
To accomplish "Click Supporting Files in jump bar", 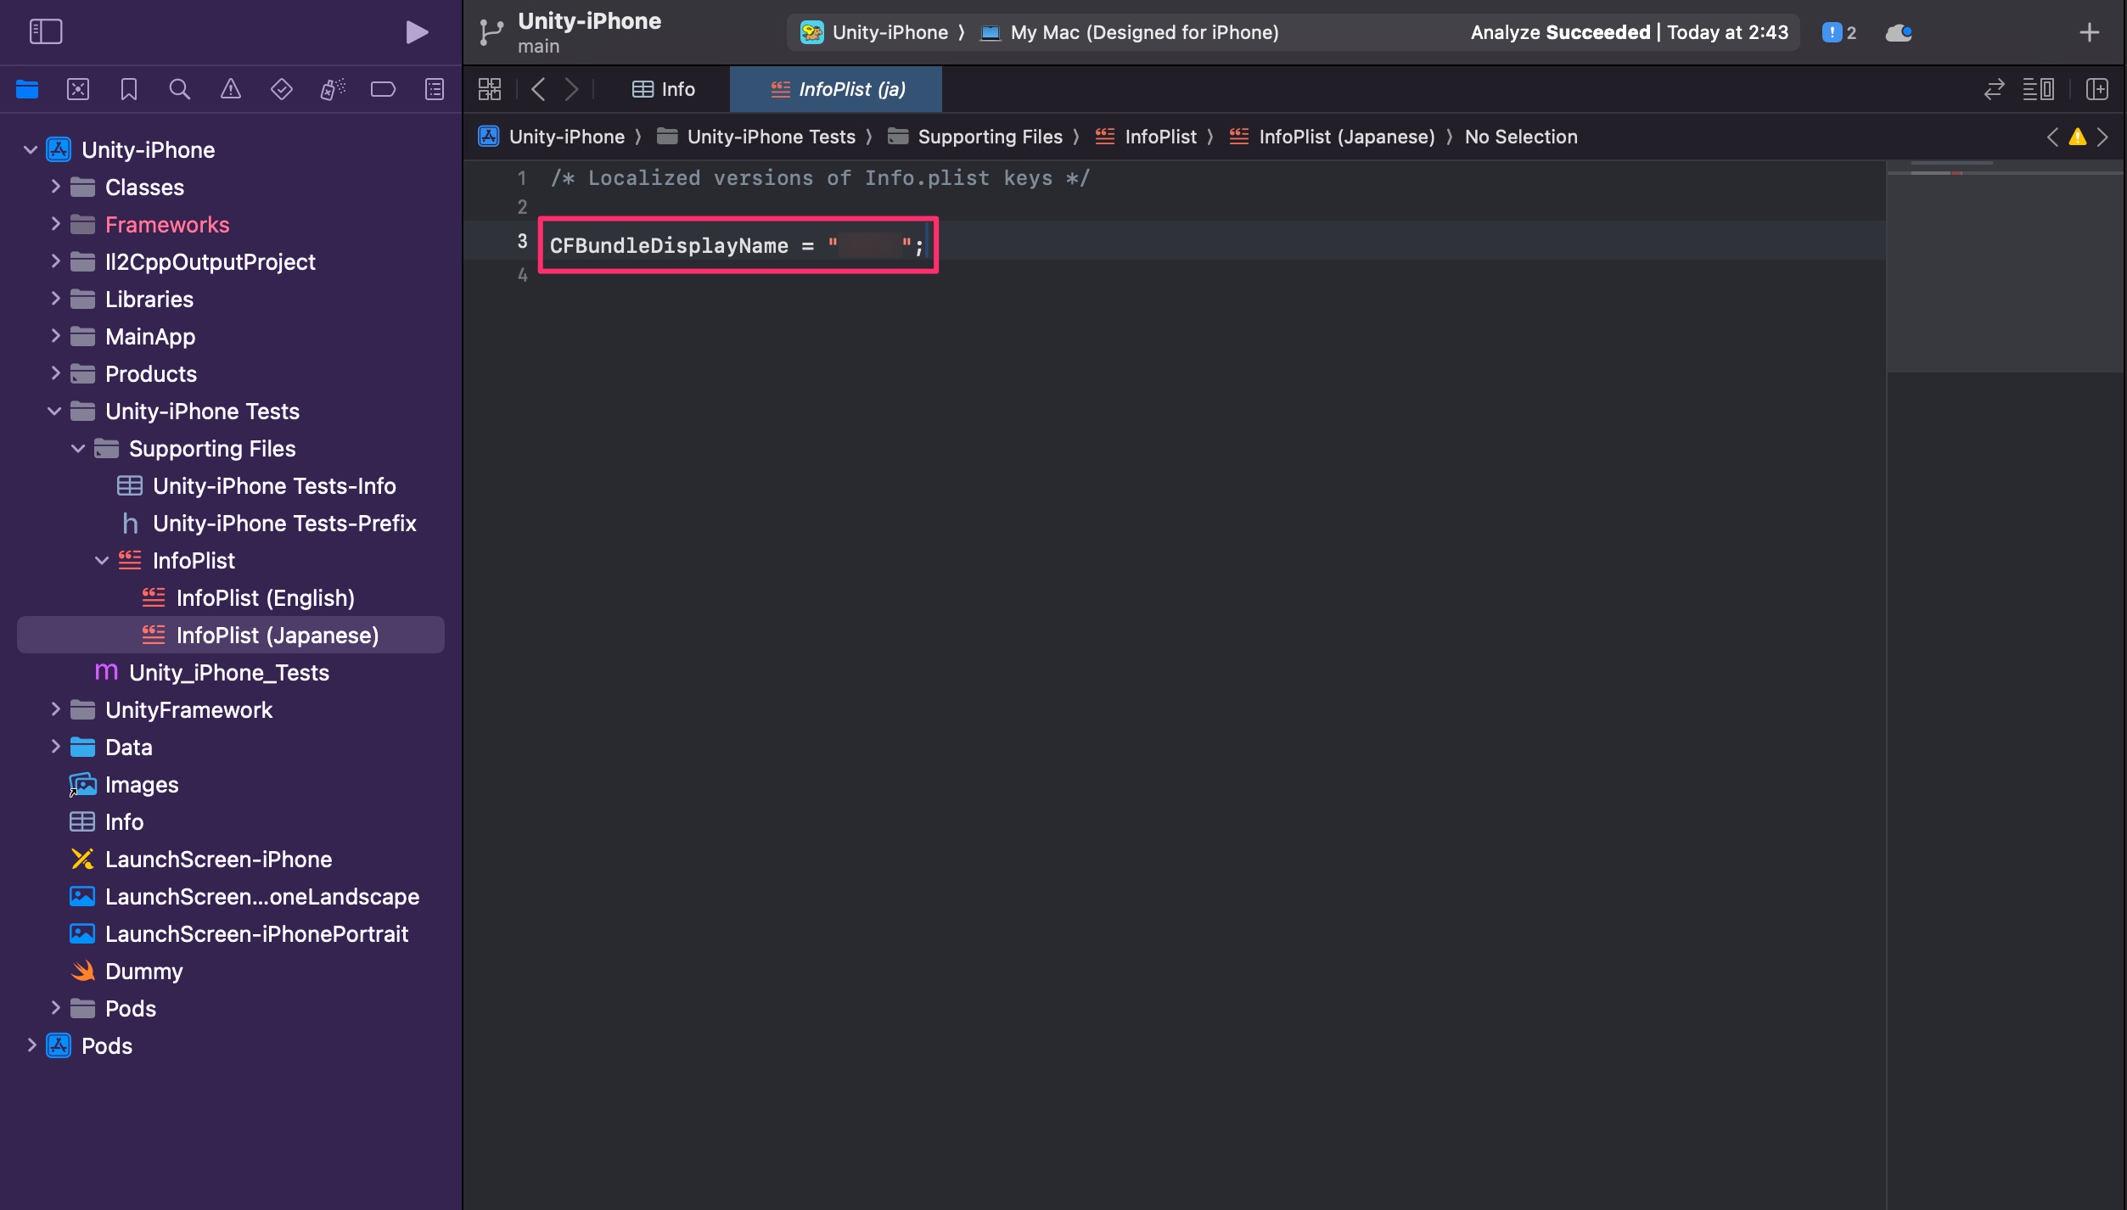I will tap(975, 137).
